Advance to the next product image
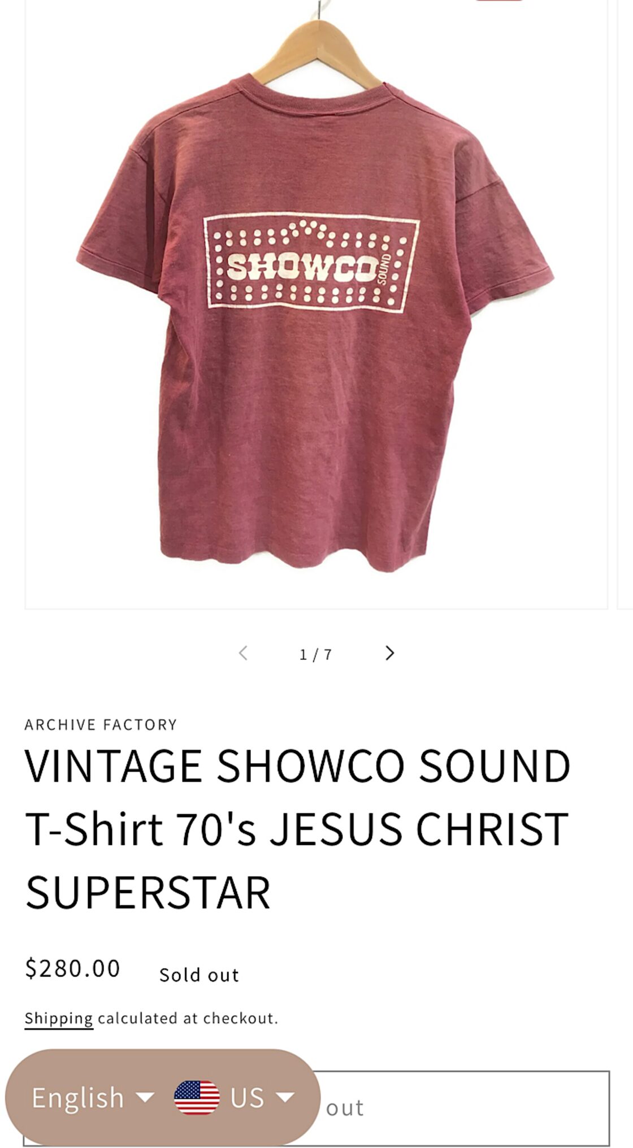The height and width of the screenshot is (1148, 633). coord(389,653)
